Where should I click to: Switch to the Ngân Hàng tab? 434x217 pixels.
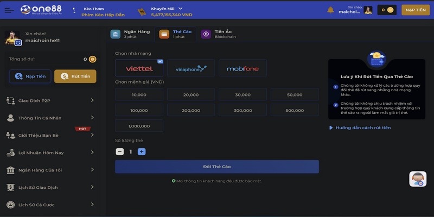click(130, 34)
